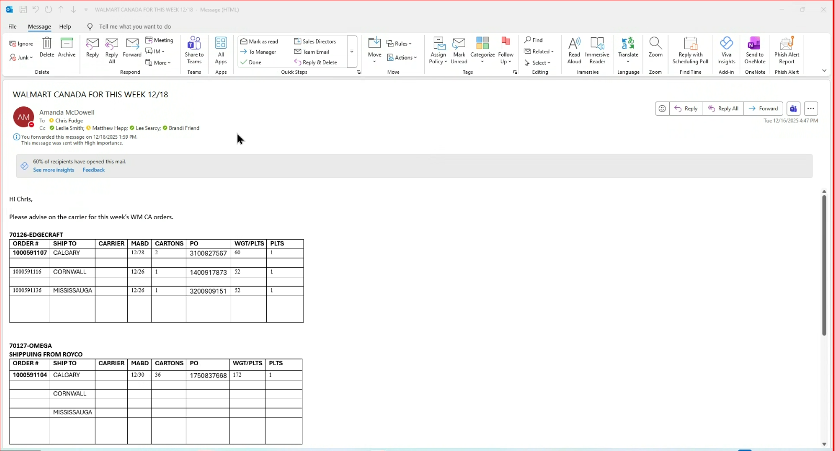Click the Delete trash can icon
Screen dimensions: 835x451
point(47,47)
